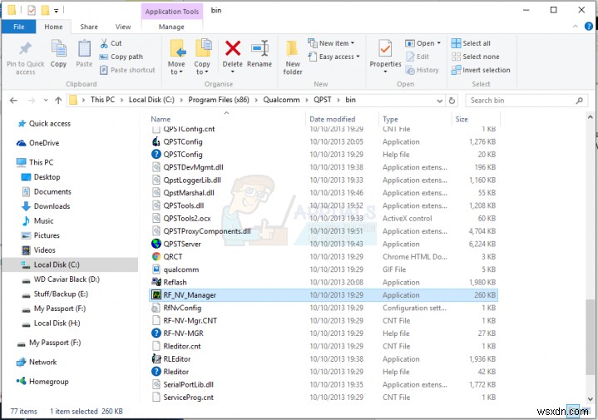
Task: Click the red Delete icon
Action: 233,48
